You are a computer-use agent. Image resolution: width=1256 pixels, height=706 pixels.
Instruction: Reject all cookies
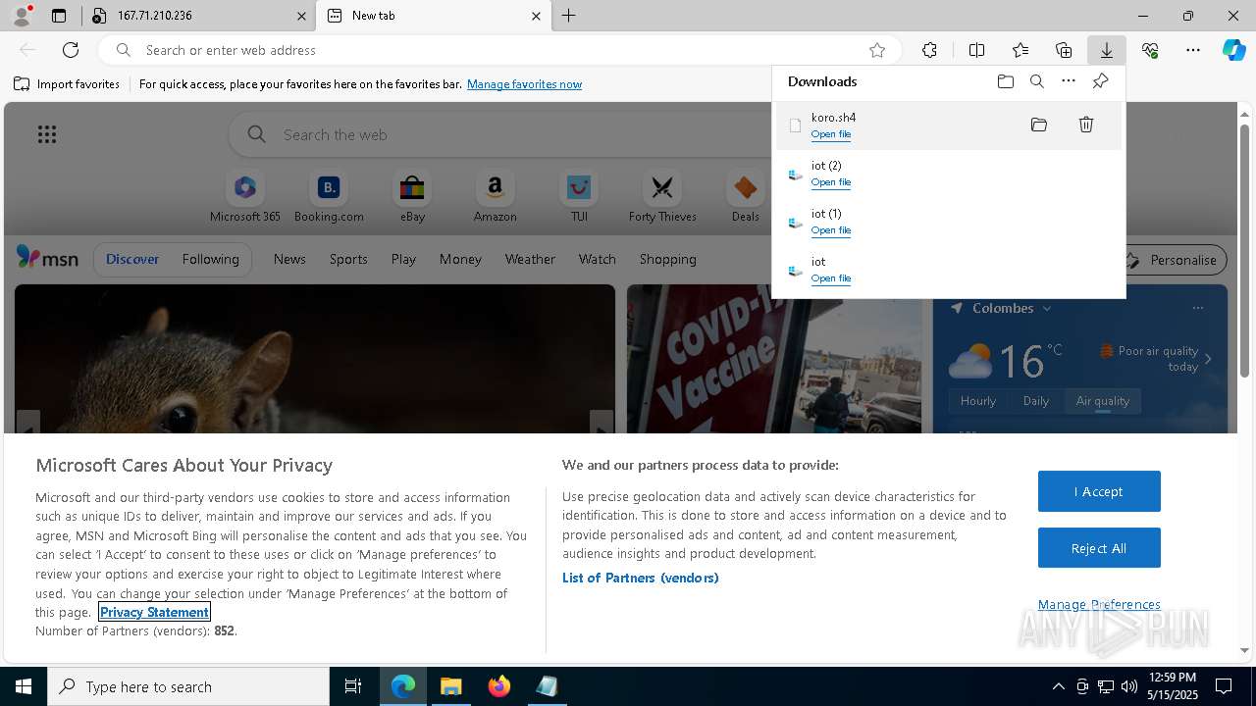[x=1099, y=548]
